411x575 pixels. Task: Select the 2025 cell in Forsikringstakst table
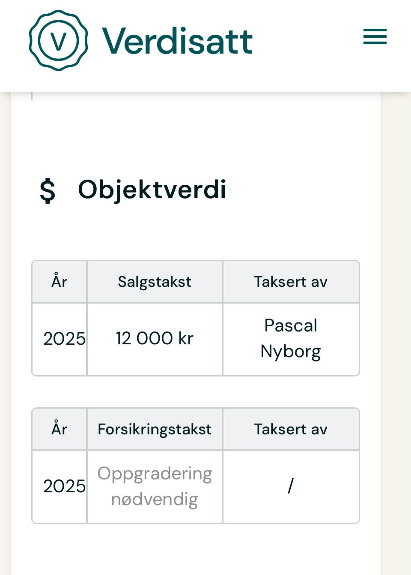[64, 486]
